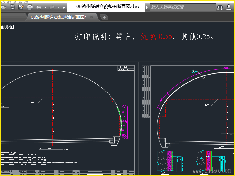Click the keyword search input field
This screenshot has width=235, height=176.
[x=182, y=7]
